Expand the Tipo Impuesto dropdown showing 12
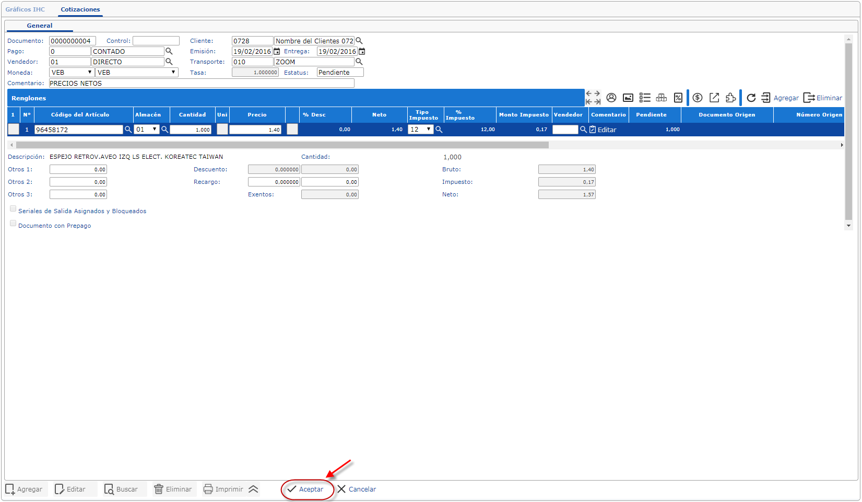The image size is (862, 502). point(421,130)
